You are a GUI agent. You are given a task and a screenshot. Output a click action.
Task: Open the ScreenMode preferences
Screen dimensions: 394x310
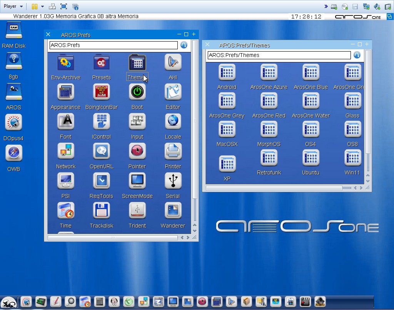pos(137,181)
